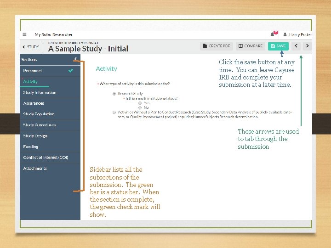Image resolution: width=331 pixels, height=248 pixels.
Task: Open the Attachments section
Action: tap(50, 169)
